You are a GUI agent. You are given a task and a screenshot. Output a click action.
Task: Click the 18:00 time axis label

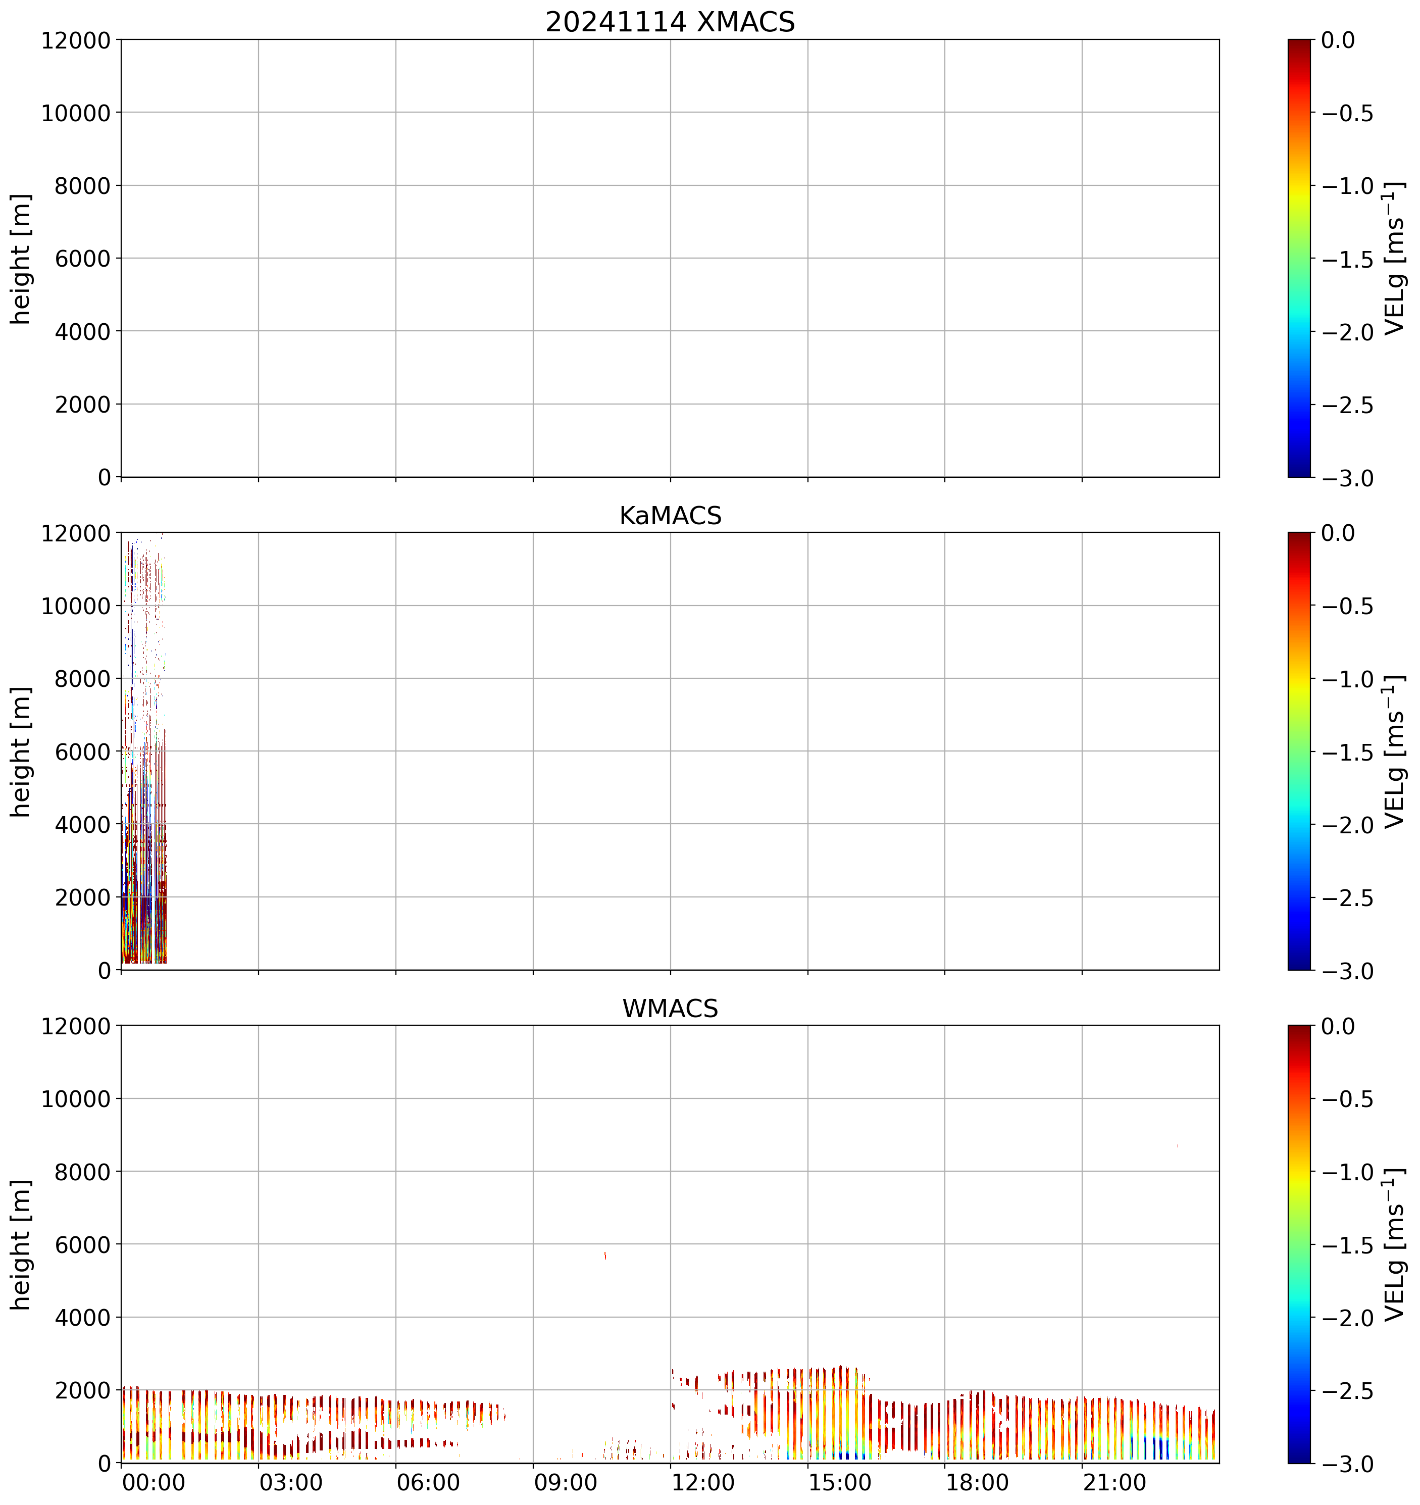pos(977,1482)
